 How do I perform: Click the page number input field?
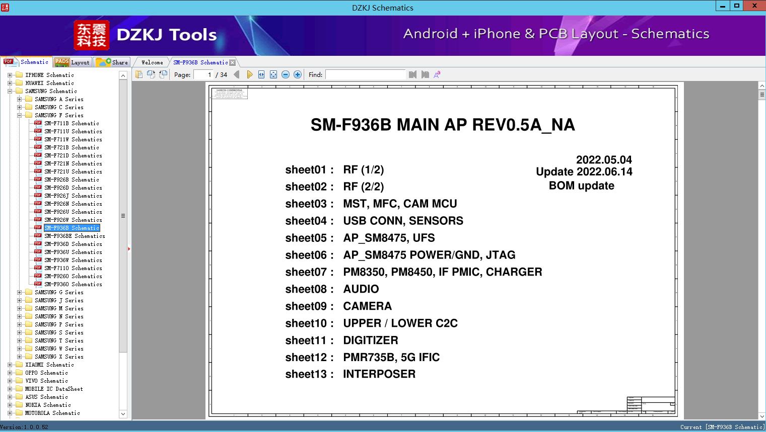click(203, 74)
